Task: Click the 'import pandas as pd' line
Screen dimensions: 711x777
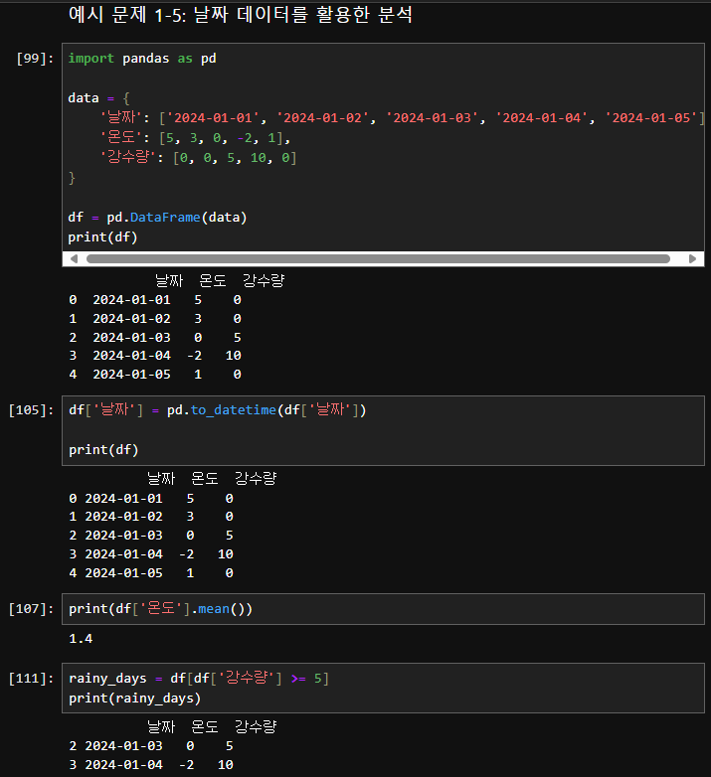Action: 142,59
